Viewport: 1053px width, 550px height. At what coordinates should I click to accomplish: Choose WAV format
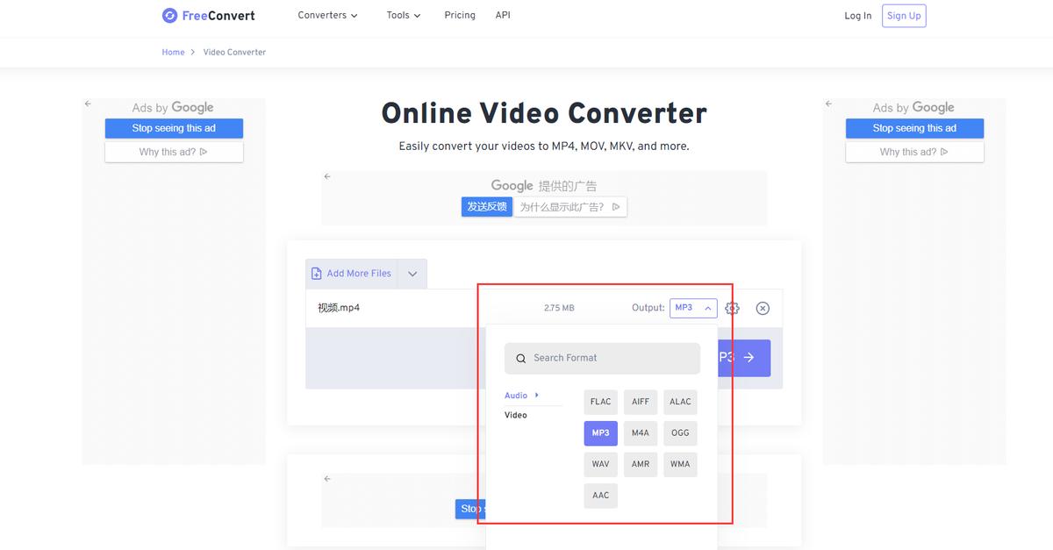601,464
